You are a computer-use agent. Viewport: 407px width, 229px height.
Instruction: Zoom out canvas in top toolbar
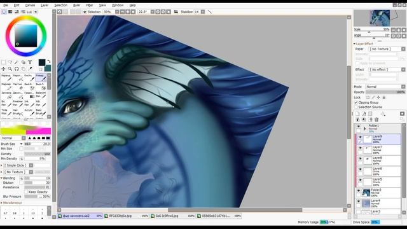pos(123,11)
